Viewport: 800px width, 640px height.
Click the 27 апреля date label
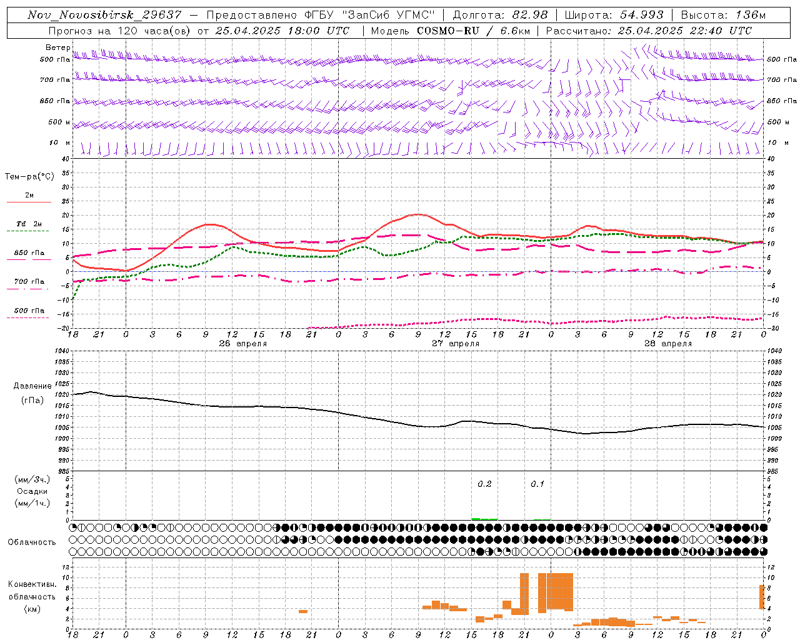coord(456,344)
